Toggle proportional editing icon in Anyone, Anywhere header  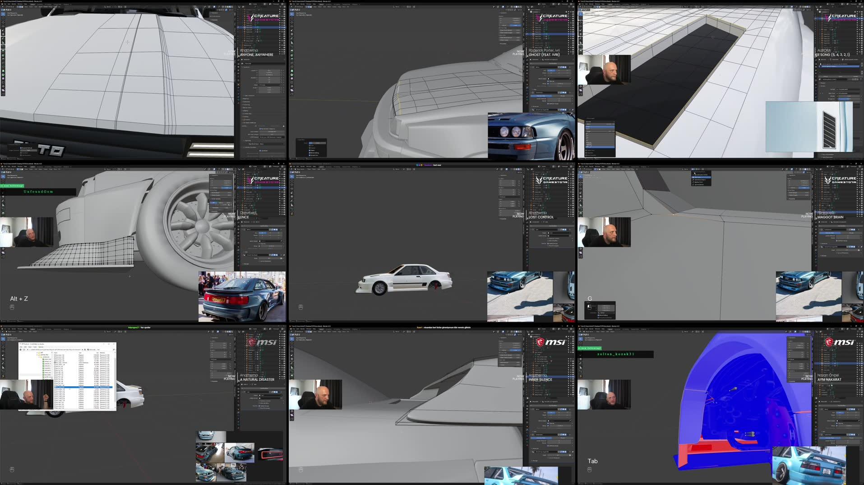[x=125, y=7]
